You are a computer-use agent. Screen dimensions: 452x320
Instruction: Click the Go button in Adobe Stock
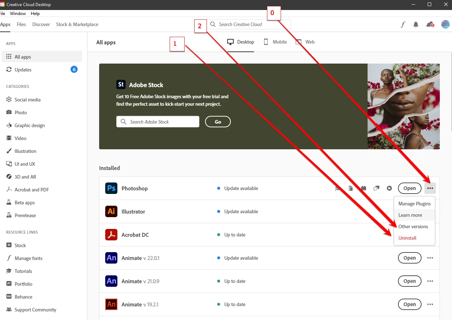[218, 122]
